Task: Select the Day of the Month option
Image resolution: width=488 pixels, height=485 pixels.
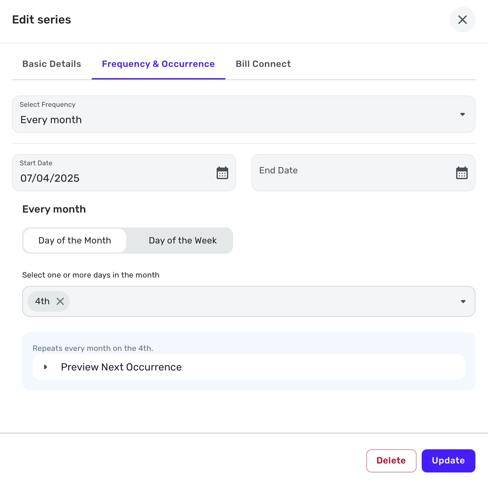Action: coord(75,241)
